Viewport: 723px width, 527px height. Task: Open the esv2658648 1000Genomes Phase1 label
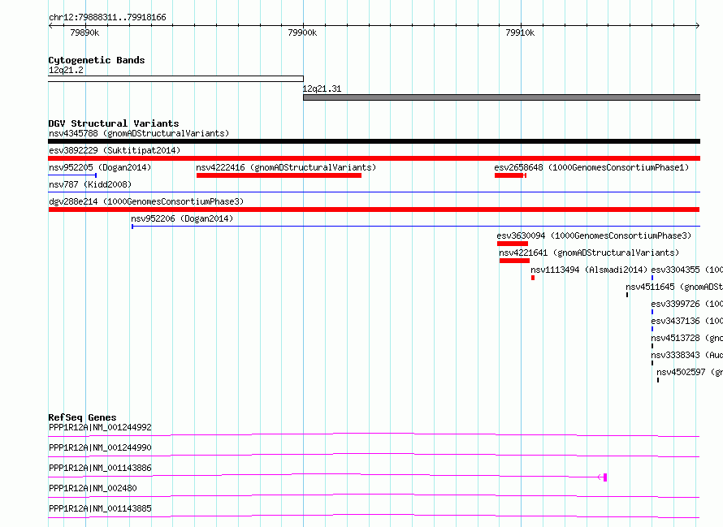tap(591, 167)
